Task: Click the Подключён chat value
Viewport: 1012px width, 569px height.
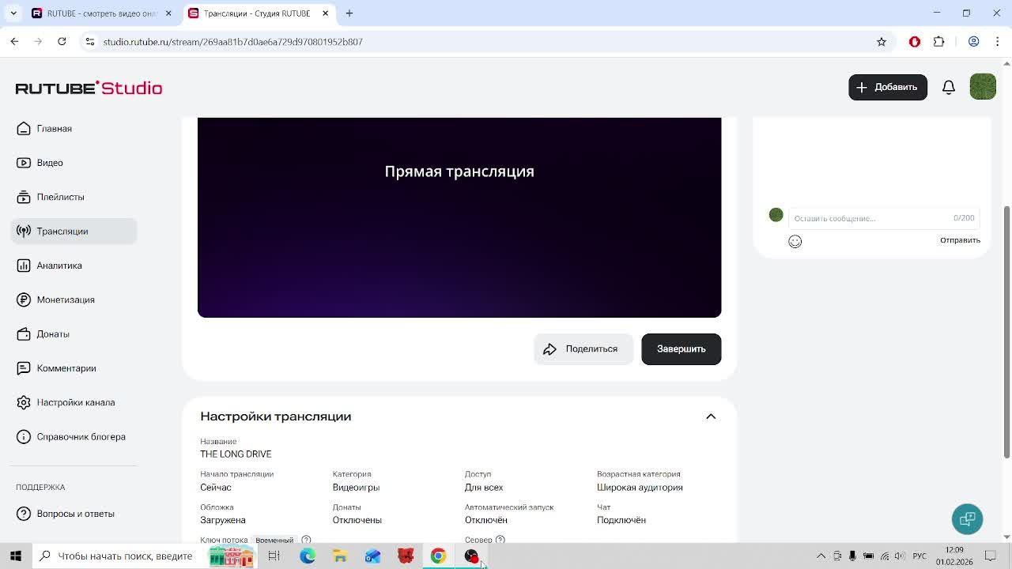Action: point(621,520)
